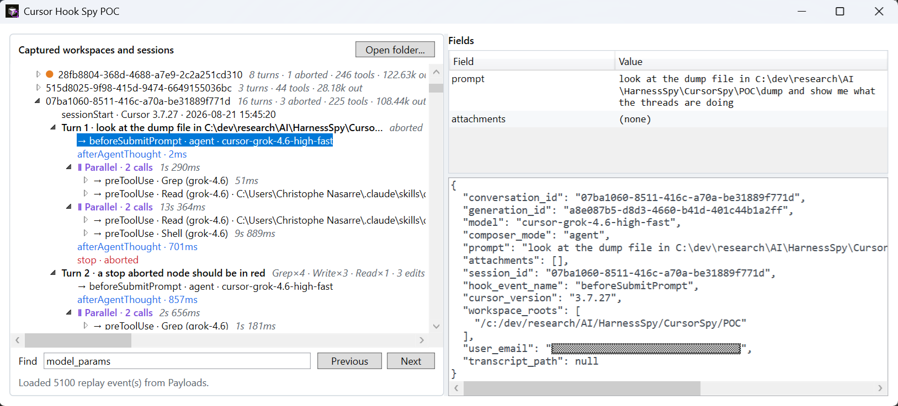Collapse session 07ba1060-8511-416c
Screen dimensions: 898x406
(38, 101)
